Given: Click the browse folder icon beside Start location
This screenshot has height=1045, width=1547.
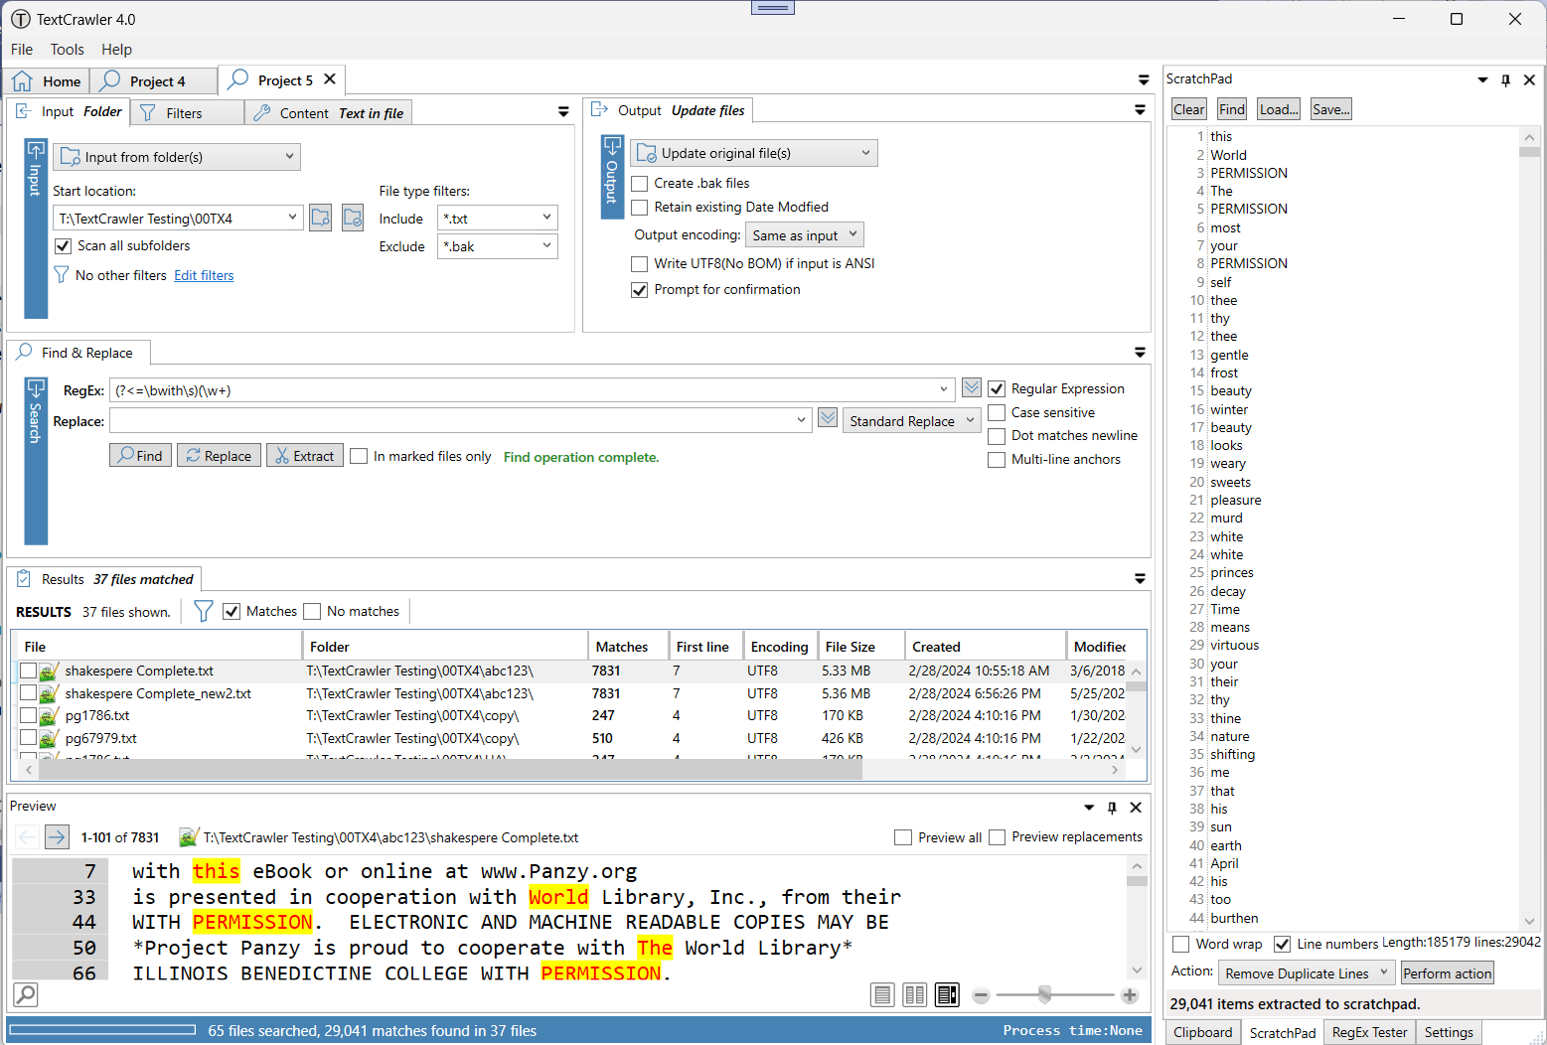Looking at the screenshot, I should click(x=320, y=218).
